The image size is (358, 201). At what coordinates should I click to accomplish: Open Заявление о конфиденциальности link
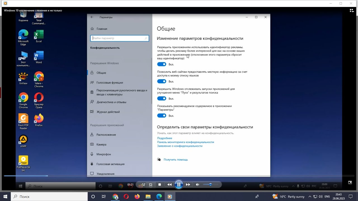coord(180,146)
